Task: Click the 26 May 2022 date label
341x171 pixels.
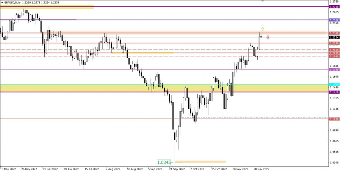Action: (x=29, y=169)
